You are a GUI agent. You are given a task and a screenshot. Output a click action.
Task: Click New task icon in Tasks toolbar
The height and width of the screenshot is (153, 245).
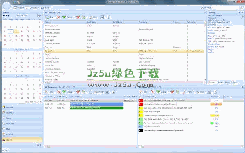coord(141,92)
